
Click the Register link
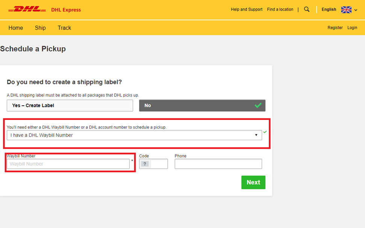(335, 28)
